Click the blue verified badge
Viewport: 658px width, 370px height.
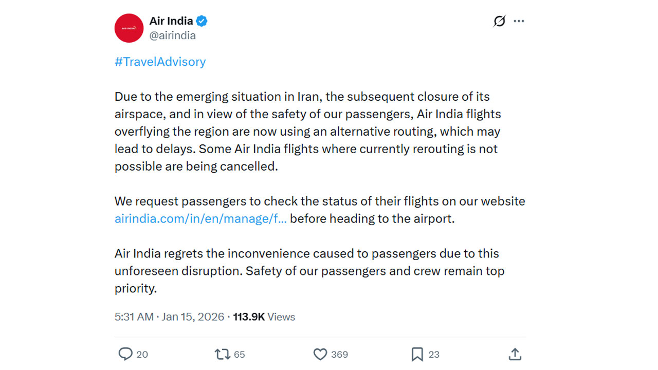202,21
